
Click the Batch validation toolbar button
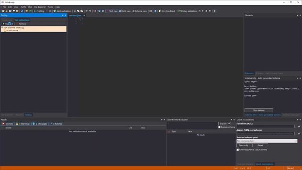[x=62, y=11]
